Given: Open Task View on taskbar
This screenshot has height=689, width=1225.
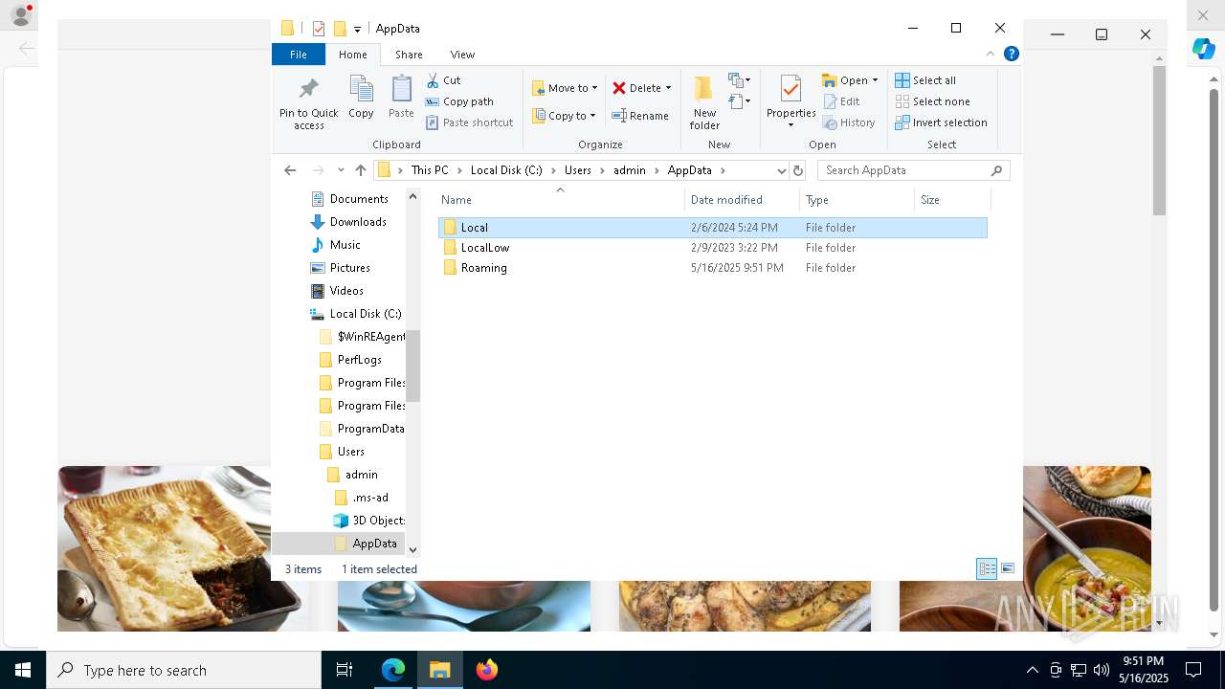Looking at the screenshot, I should point(345,670).
